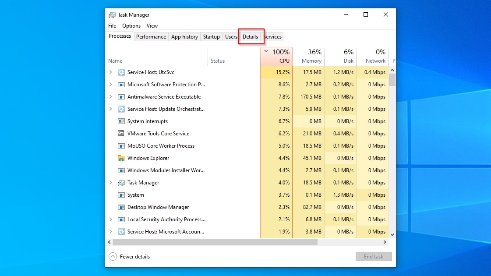Sort by the Memory column header

308,57
